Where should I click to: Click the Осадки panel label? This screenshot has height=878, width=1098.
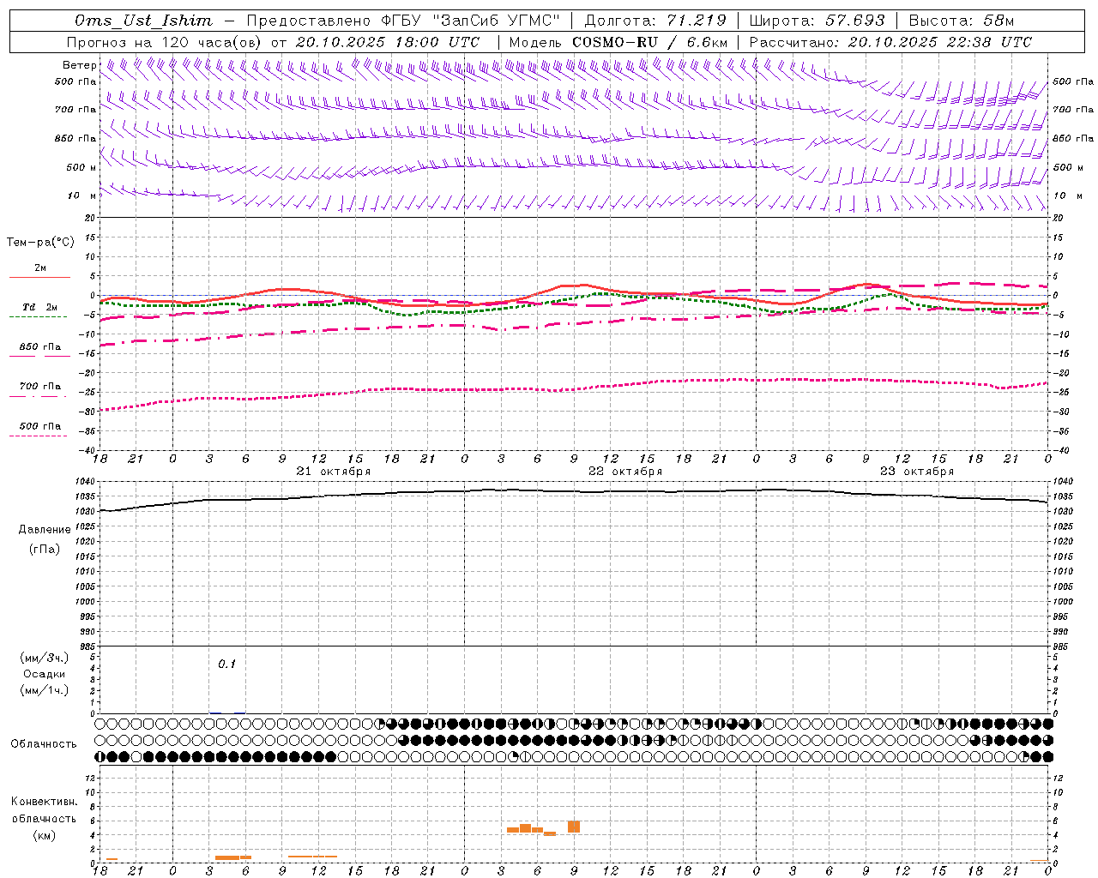pyautogui.click(x=45, y=674)
